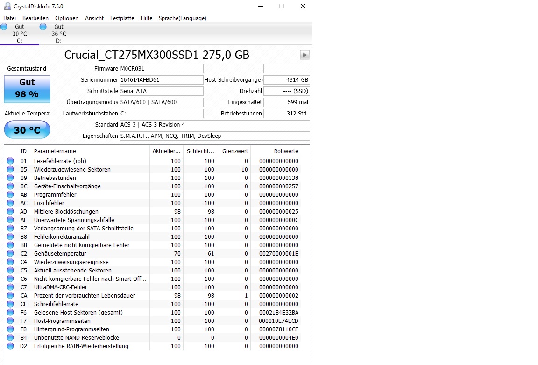Select raw value 00021B4E32BA

pos(279,313)
